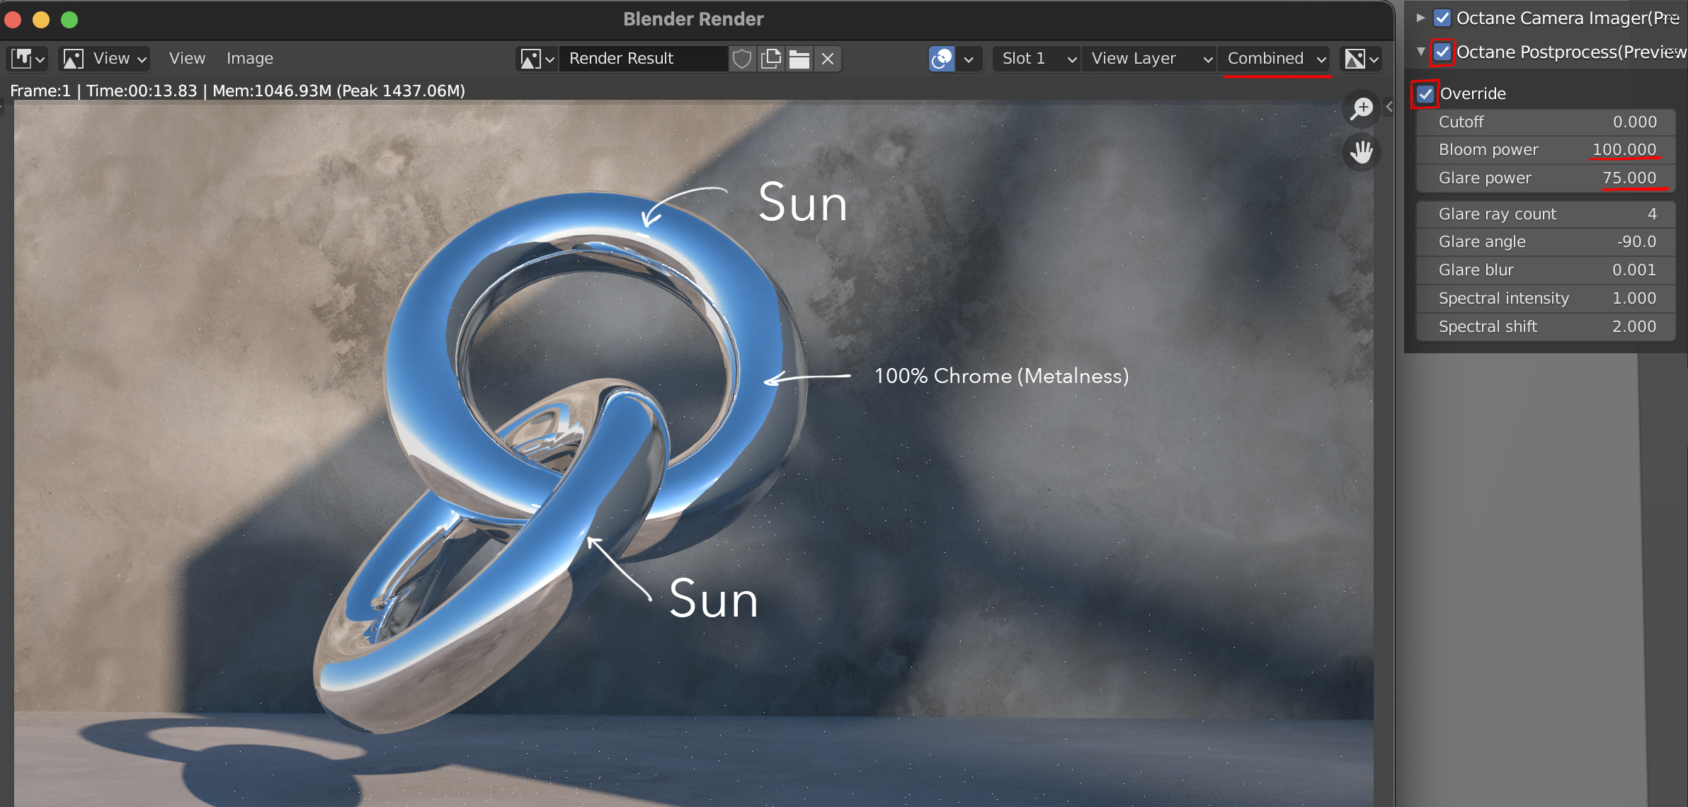Uncheck the Override checkbox
Screen dimensions: 1688x807
click(1425, 94)
